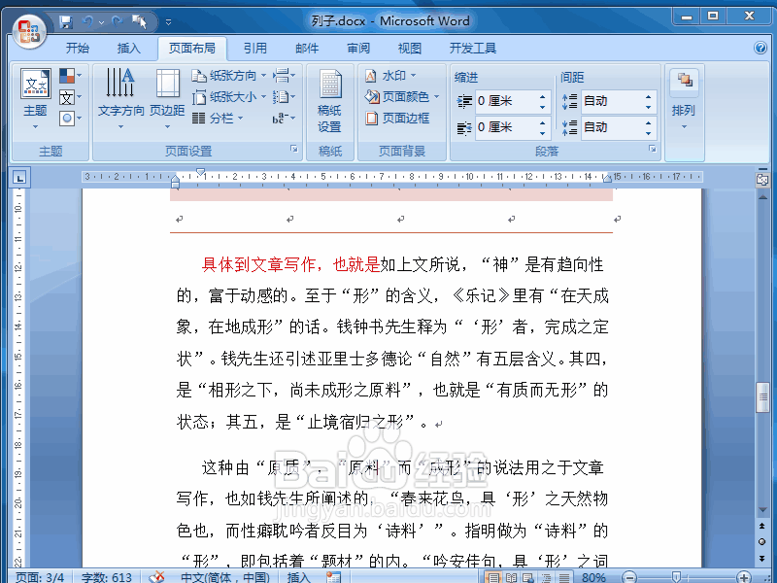Customize quick access toolbar dropdown

(x=168, y=22)
